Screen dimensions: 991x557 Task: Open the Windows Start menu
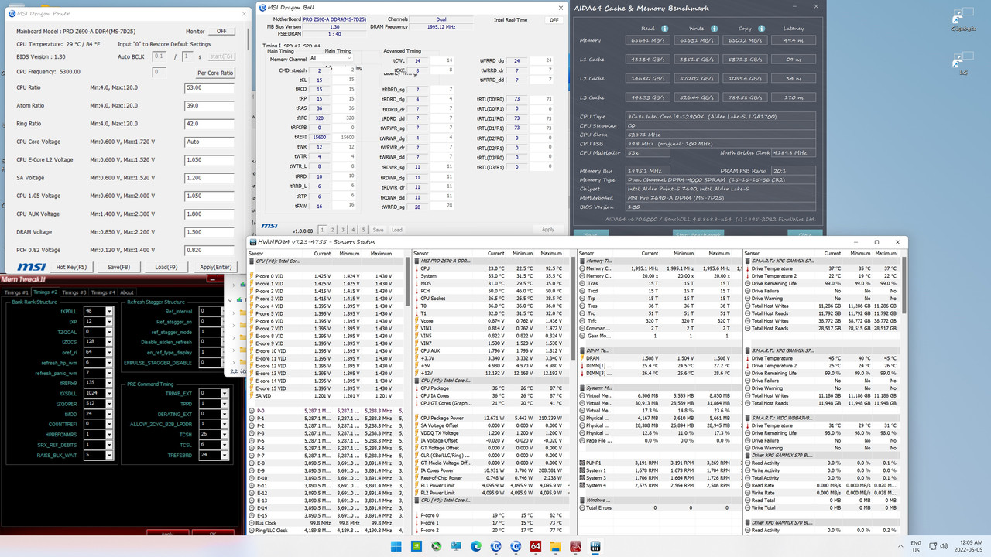point(396,546)
